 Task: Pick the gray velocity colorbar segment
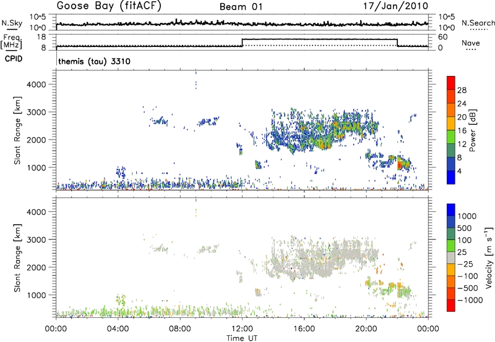point(451,257)
